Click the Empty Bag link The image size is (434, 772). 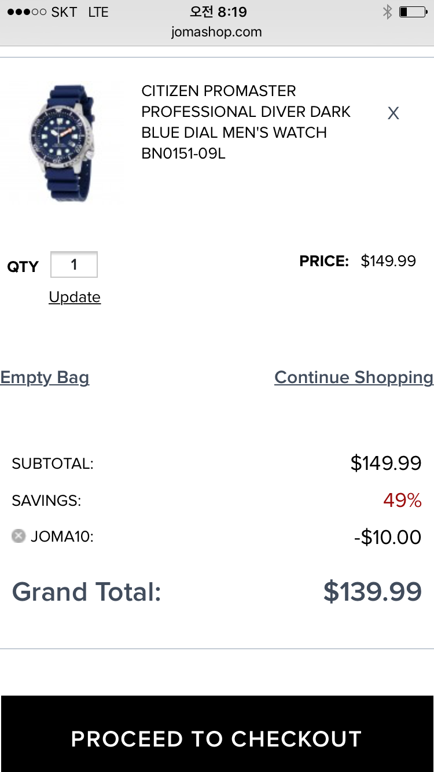click(x=45, y=377)
